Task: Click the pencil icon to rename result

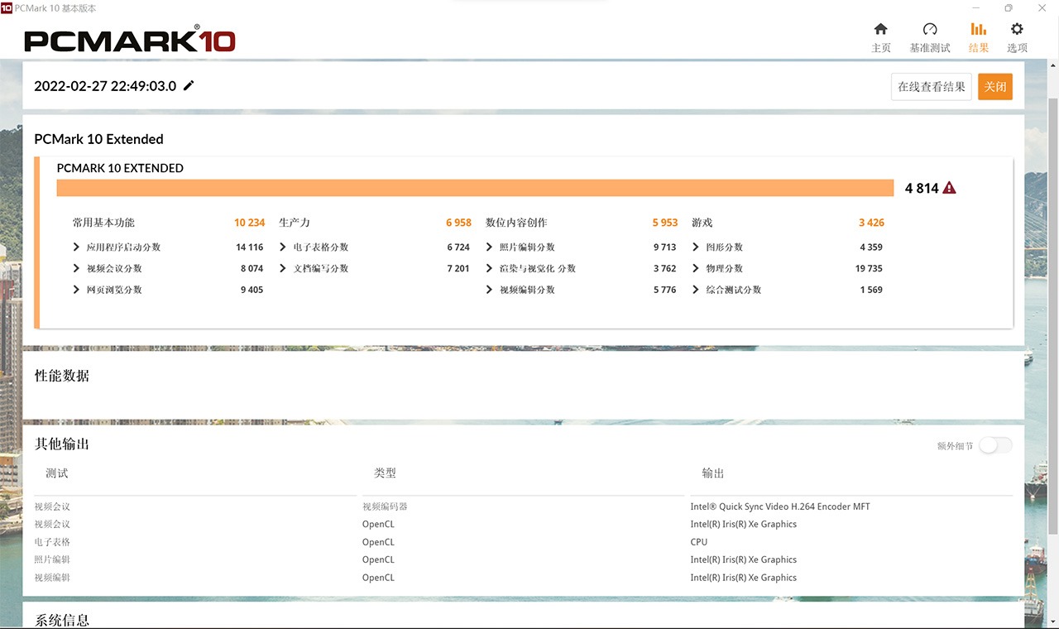Action: [189, 85]
